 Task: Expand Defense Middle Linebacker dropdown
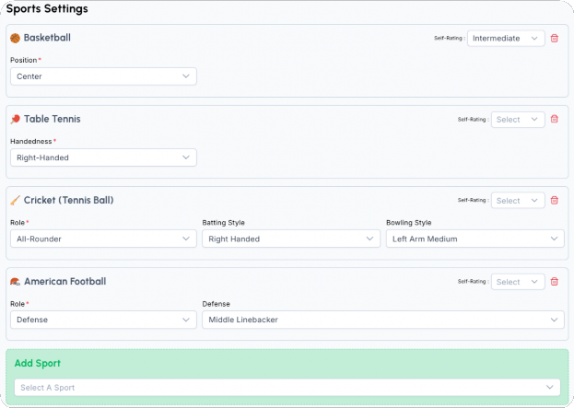382,320
